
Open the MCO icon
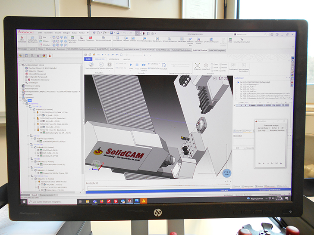coord(230,39)
